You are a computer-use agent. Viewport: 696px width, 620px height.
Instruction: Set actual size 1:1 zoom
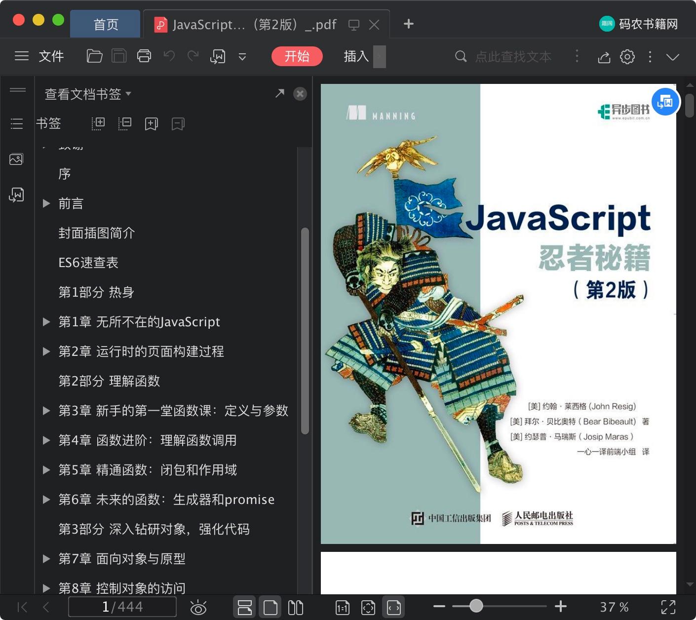point(342,608)
